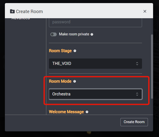Image resolution: width=159 pixels, height=137 pixels.
Task: Click the folder-plus icon beside Create Room title
Action: click(12, 11)
